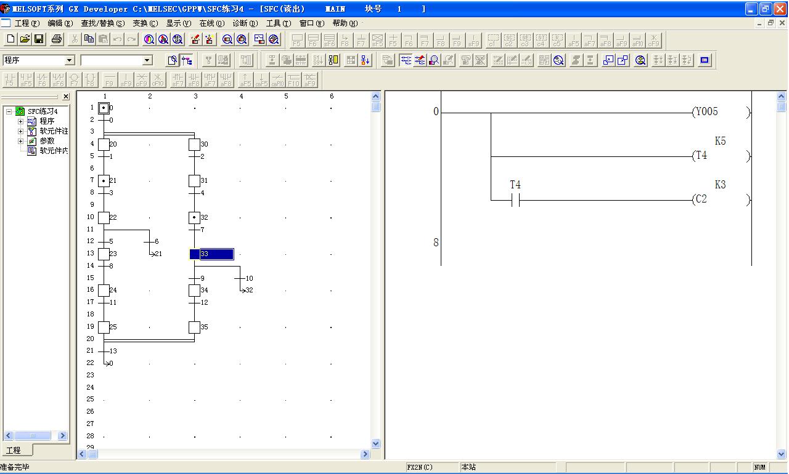The width and height of the screenshot is (789, 474).
Task: Expand the 程序 tree node
Action: [20, 121]
